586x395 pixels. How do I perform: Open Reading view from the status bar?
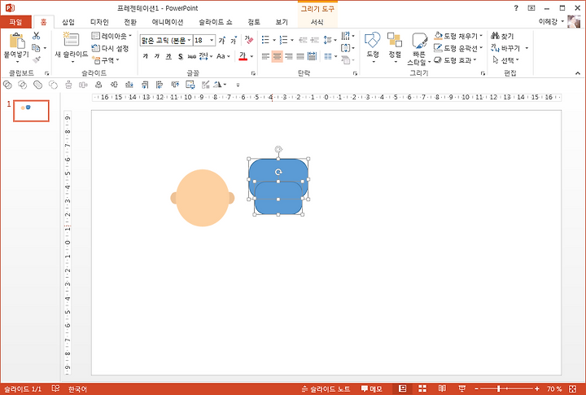(442, 389)
